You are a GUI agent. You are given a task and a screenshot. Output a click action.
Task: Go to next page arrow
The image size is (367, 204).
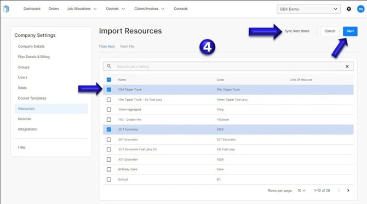(x=348, y=190)
